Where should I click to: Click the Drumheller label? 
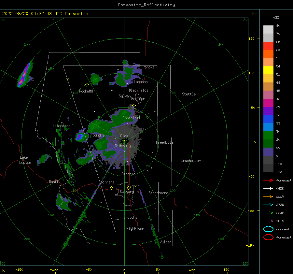point(191,161)
